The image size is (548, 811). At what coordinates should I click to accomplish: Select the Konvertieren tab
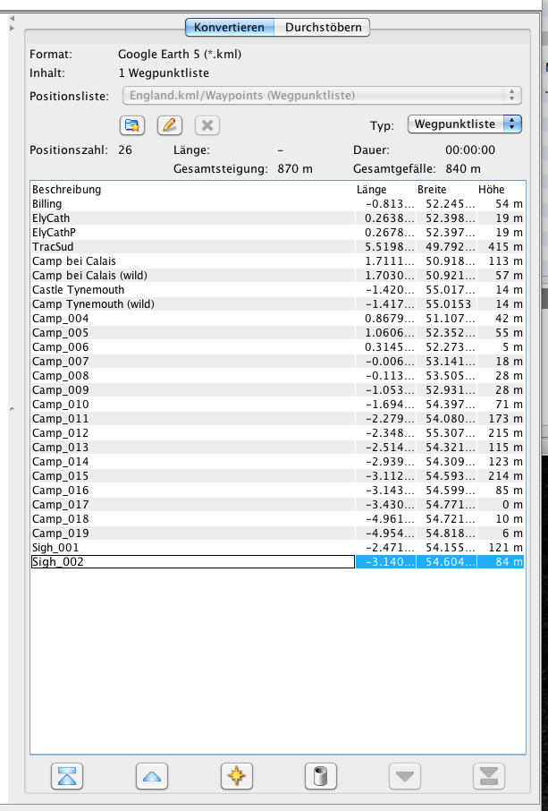point(229,28)
